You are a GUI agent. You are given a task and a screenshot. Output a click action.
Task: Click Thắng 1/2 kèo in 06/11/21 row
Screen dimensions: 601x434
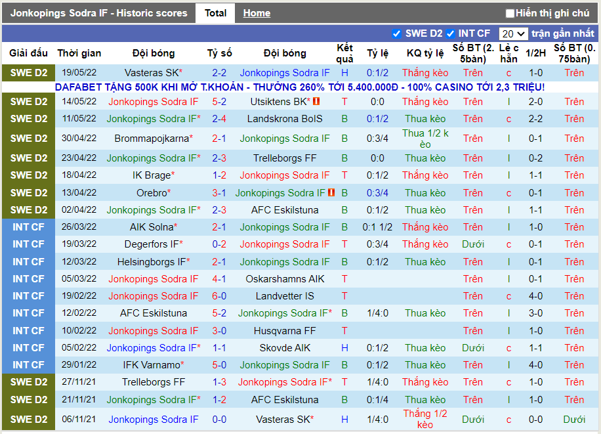[425, 419]
